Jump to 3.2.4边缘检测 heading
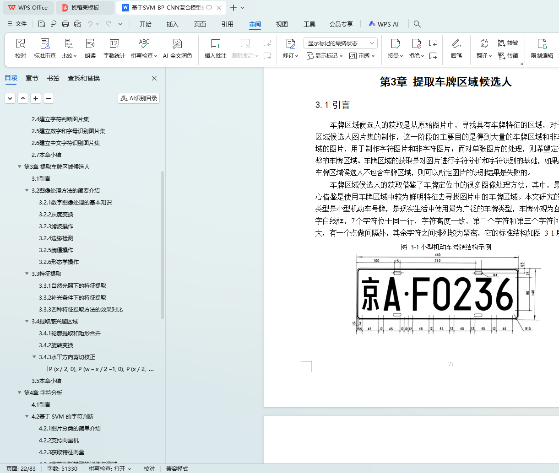The height and width of the screenshot is (473, 559). tap(56, 238)
